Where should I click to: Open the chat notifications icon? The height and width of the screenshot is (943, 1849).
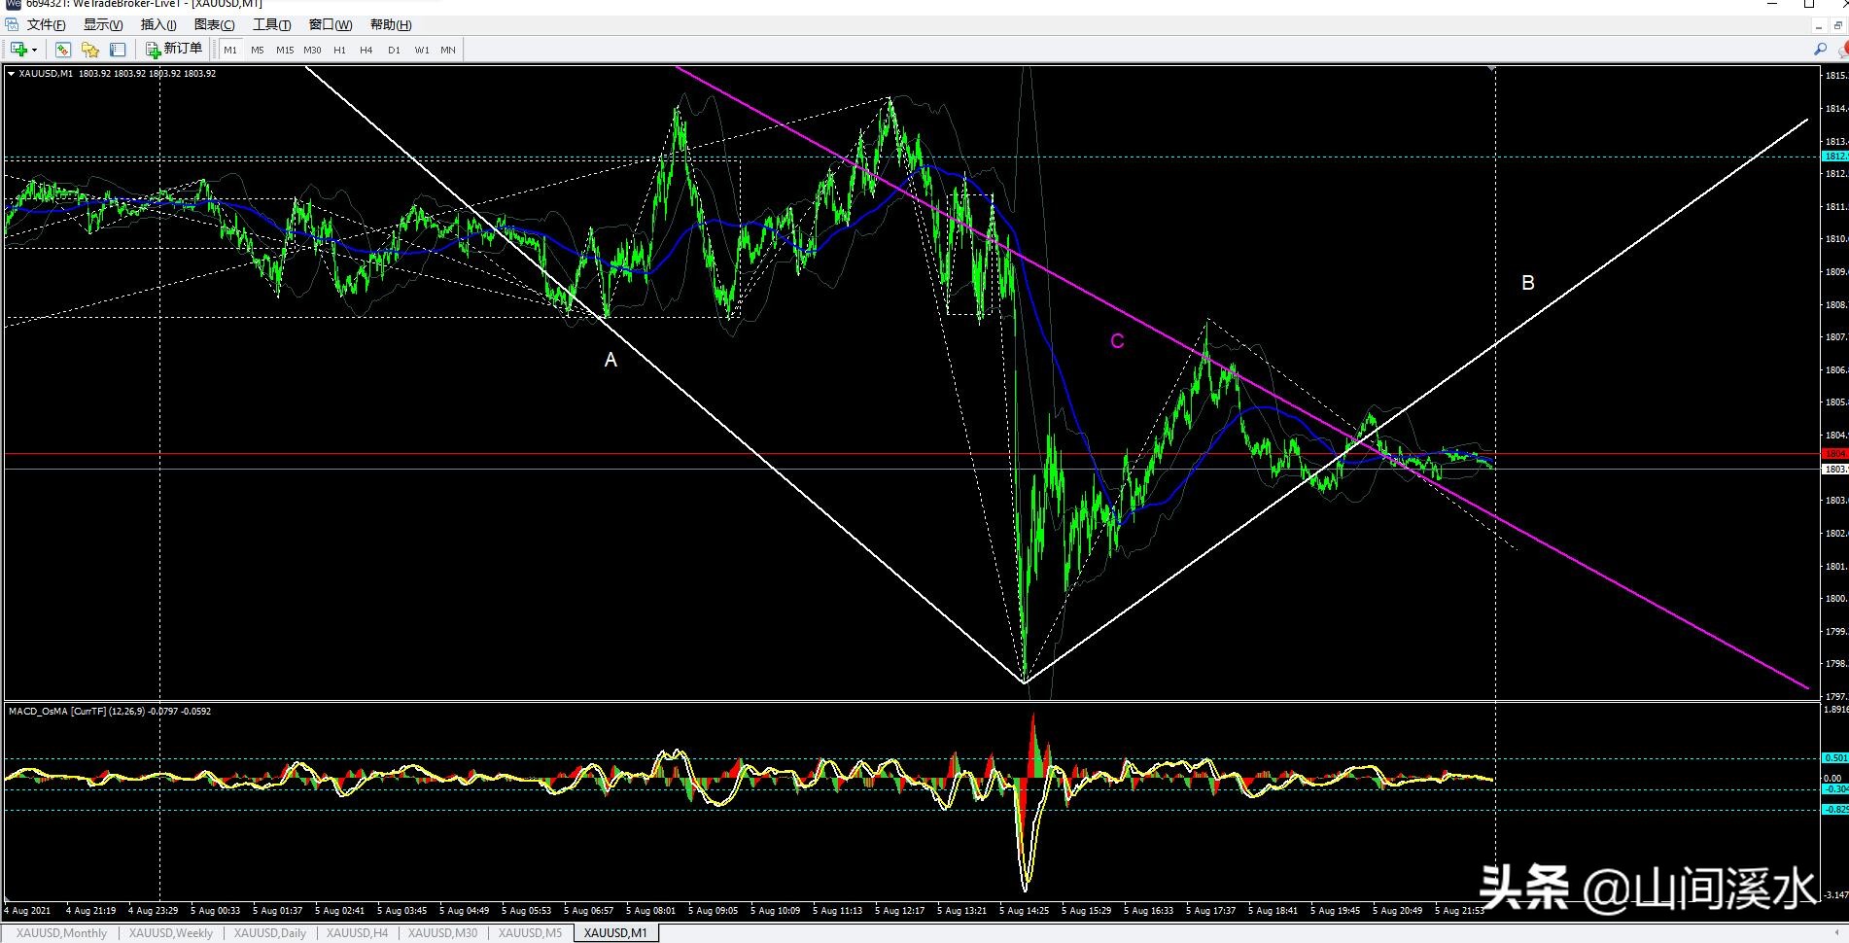click(x=1842, y=50)
